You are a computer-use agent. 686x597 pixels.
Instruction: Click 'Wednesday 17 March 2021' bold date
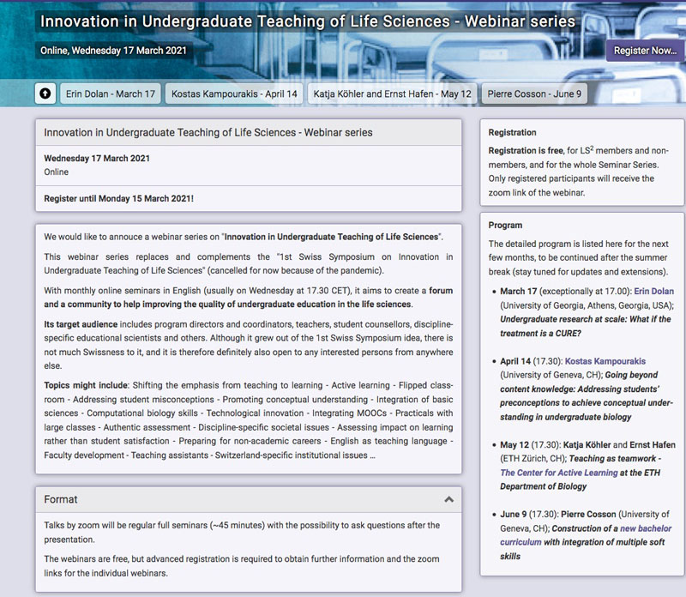pos(97,158)
